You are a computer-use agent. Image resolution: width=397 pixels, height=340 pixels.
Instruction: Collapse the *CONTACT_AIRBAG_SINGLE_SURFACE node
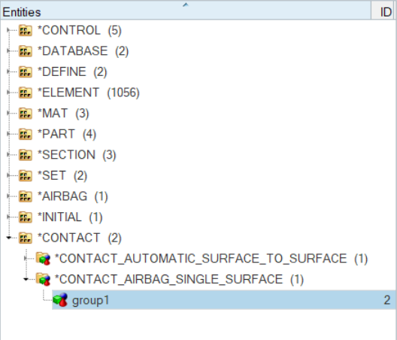click(x=26, y=280)
